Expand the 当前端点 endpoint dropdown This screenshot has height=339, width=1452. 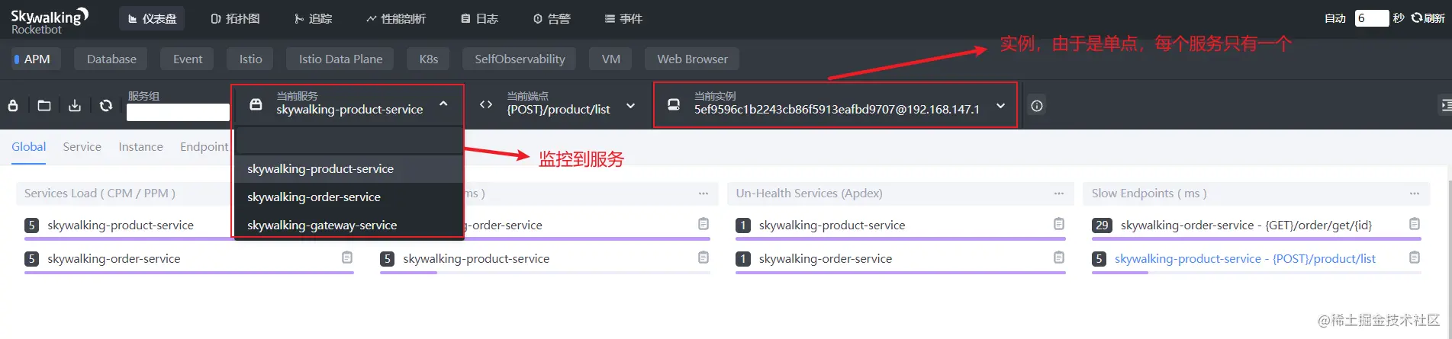coord(631,106)
